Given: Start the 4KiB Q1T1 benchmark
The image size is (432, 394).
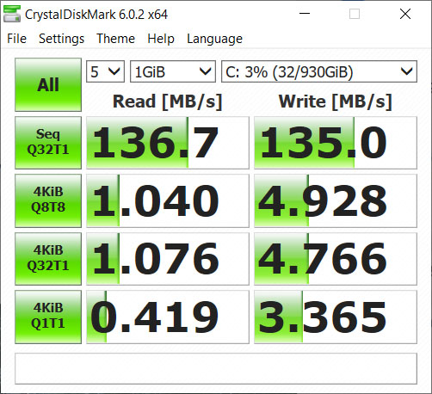Looking at the screenshot, I should click(48, 317).
